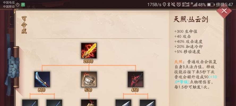The height and width of the screenshot is (106, 236).
Task: Tap the left dagger component under the bow
Action: (123, 103)
